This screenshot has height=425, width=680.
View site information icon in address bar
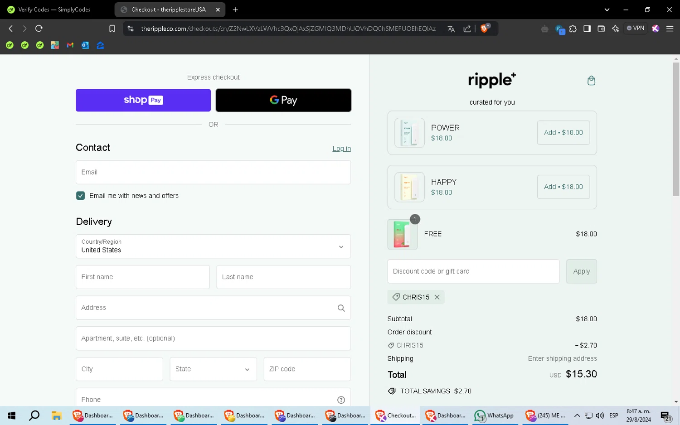point(131,29)
